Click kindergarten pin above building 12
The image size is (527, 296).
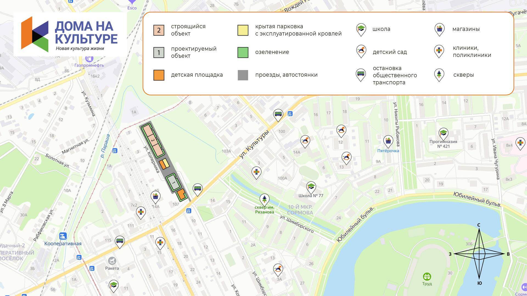[x=341, y=131]
